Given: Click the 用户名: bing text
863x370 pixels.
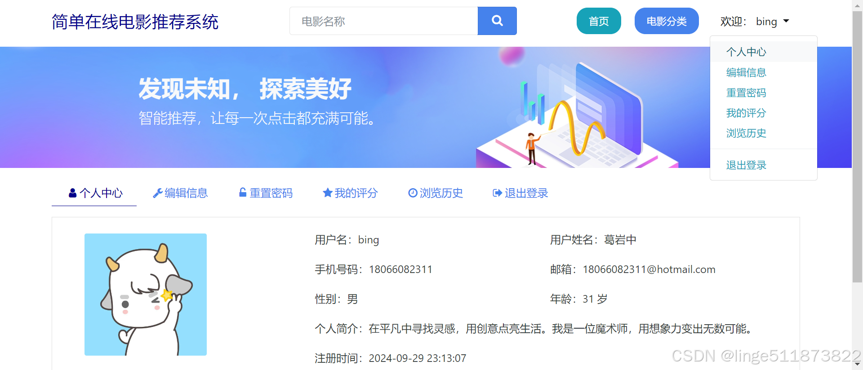Looking at the screenshot, I should pyautogui.click(x=347, y=240).
